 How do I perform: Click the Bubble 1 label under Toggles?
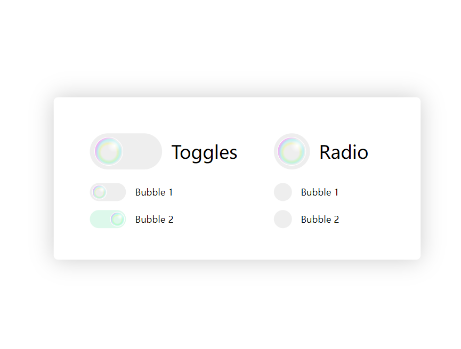coord(154,192)
